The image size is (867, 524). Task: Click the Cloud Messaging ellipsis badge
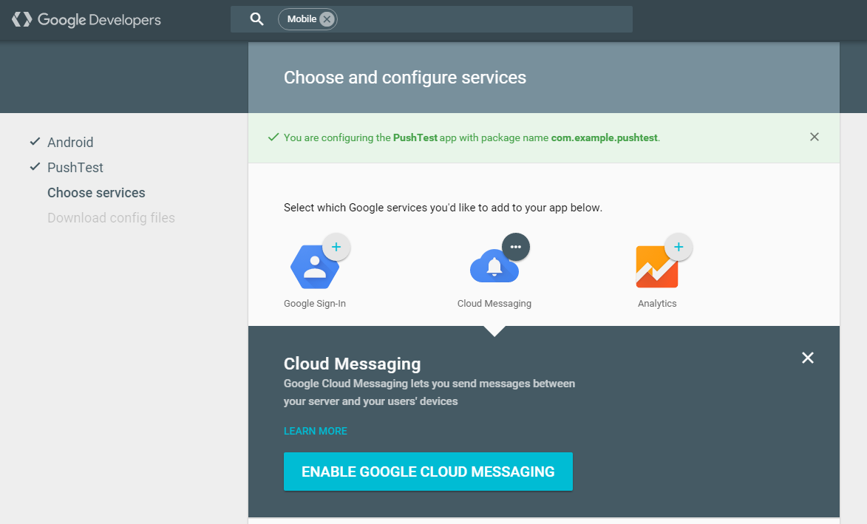point(516,247)
